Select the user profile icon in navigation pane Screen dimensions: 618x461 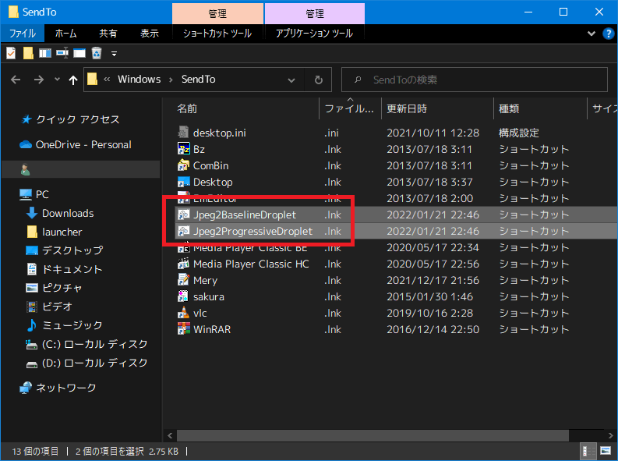(25, 170)
